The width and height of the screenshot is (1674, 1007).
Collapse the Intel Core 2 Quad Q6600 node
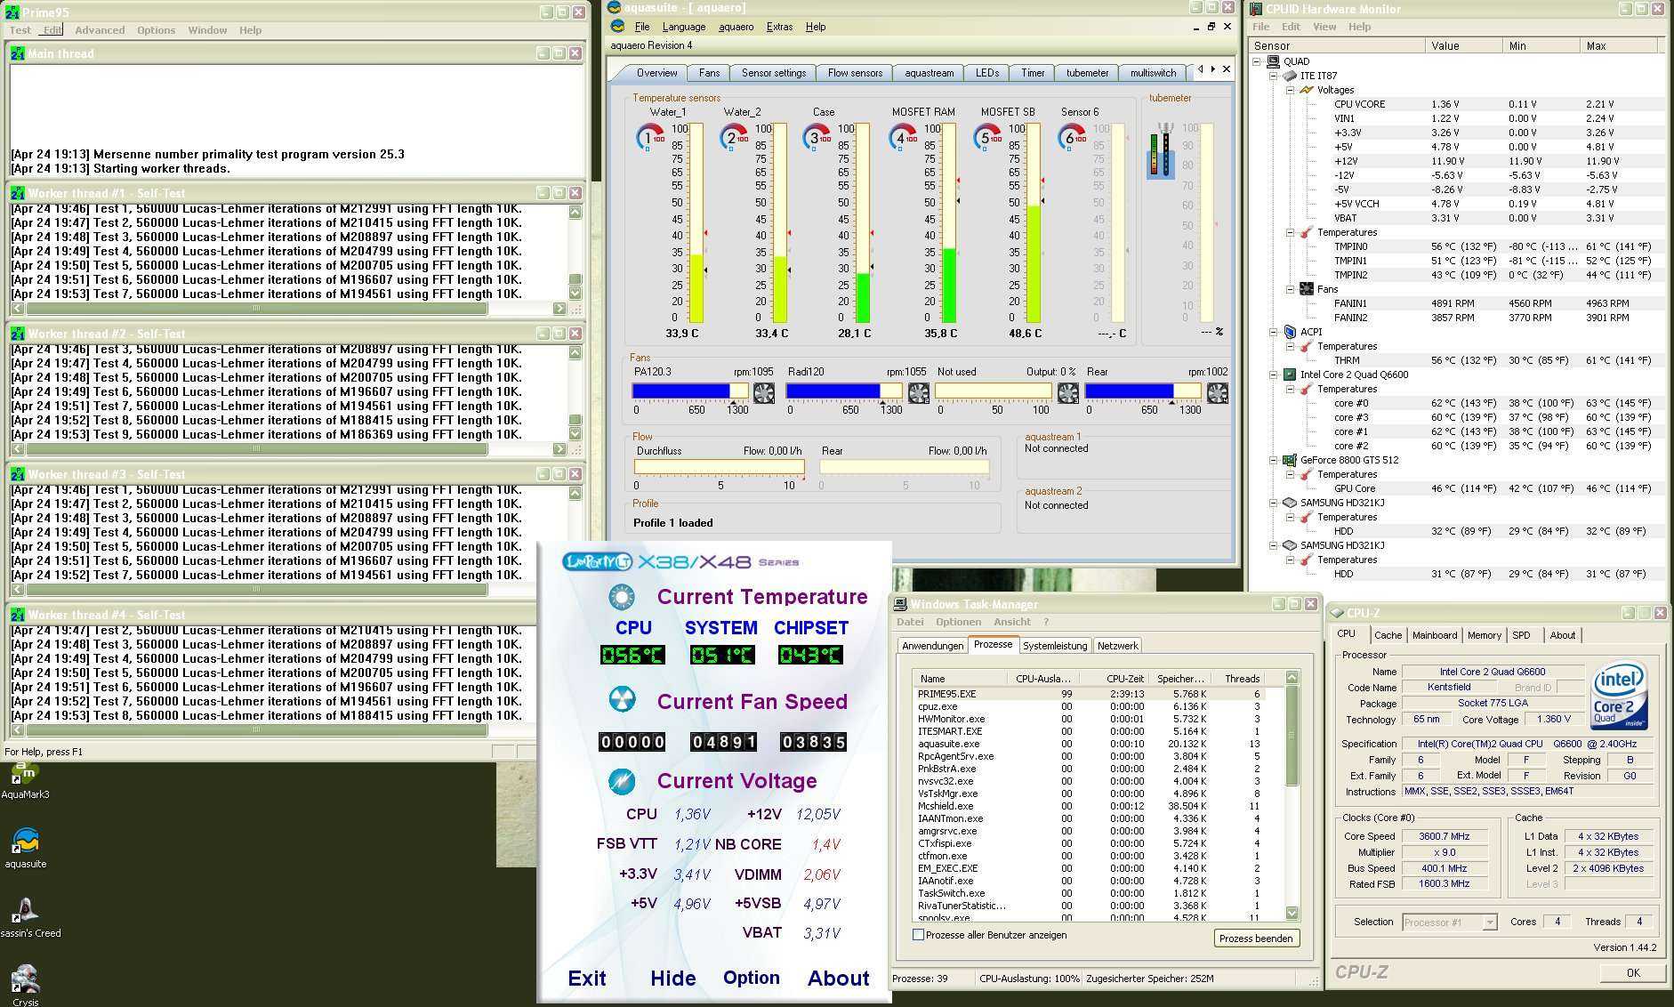tap(1273, 375)
